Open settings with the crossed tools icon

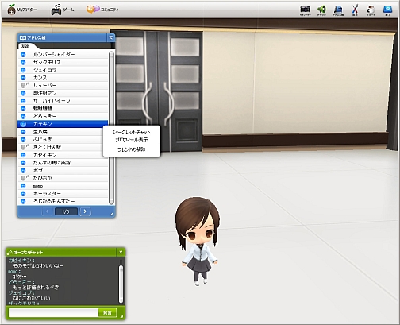(355, 10)
